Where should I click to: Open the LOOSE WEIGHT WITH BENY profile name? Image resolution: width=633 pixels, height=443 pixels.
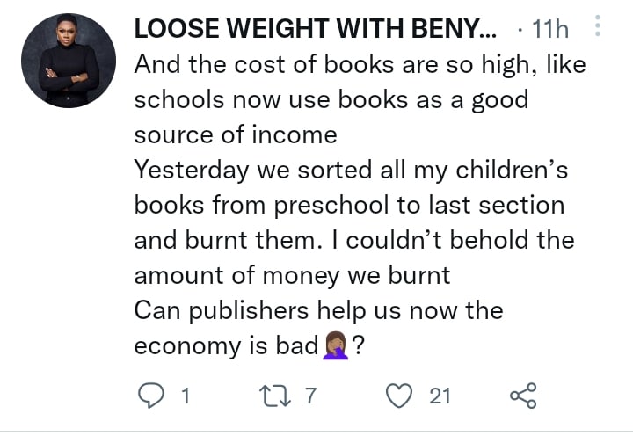coord(314,29)
